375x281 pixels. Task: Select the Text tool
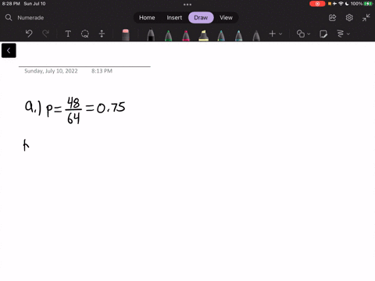pyautogui.click(x=68, y=34)
